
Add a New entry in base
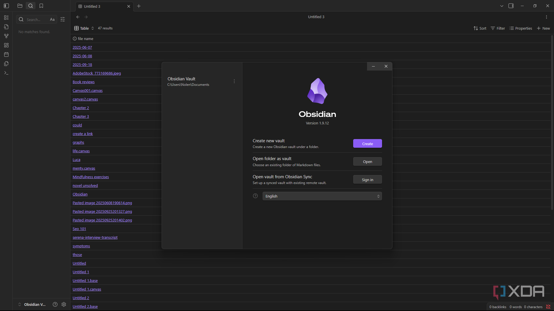pos(543,28)
